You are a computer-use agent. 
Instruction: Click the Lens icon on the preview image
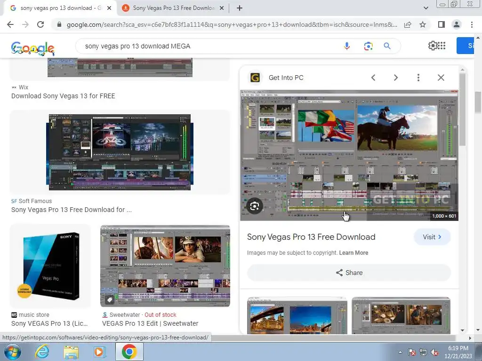[x=255, y=206]
